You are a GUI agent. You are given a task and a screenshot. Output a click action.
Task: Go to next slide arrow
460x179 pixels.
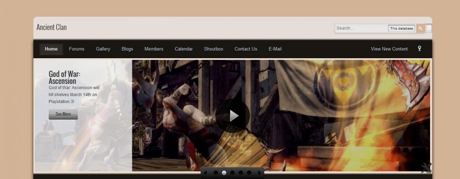point(260,173)
